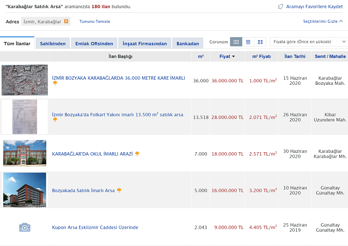This screenshot has height=246, width=348.
Task: Click the rocket icon to save search
Action: pos(280,6)
